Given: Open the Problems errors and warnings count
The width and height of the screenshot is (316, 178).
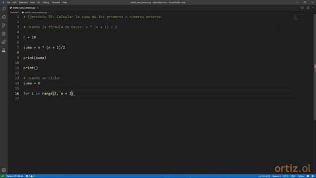Looking at the screenshot, I should coord(30,176).
